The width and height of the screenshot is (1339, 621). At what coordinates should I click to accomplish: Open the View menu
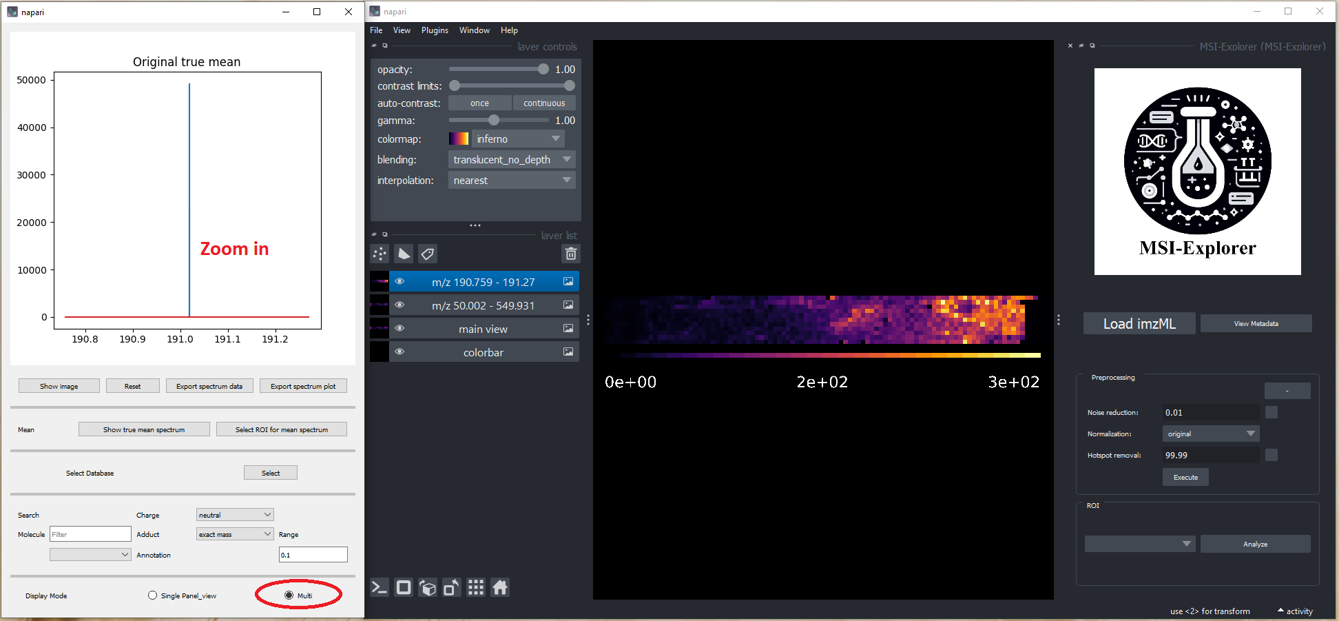pyautogui.click(x=402, y=30)
